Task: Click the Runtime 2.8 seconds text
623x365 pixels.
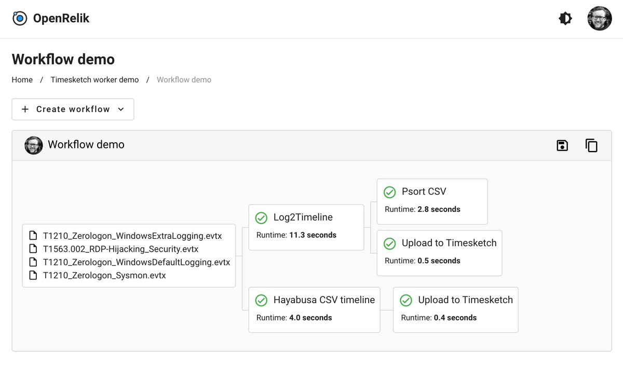Action: (423, 209)
